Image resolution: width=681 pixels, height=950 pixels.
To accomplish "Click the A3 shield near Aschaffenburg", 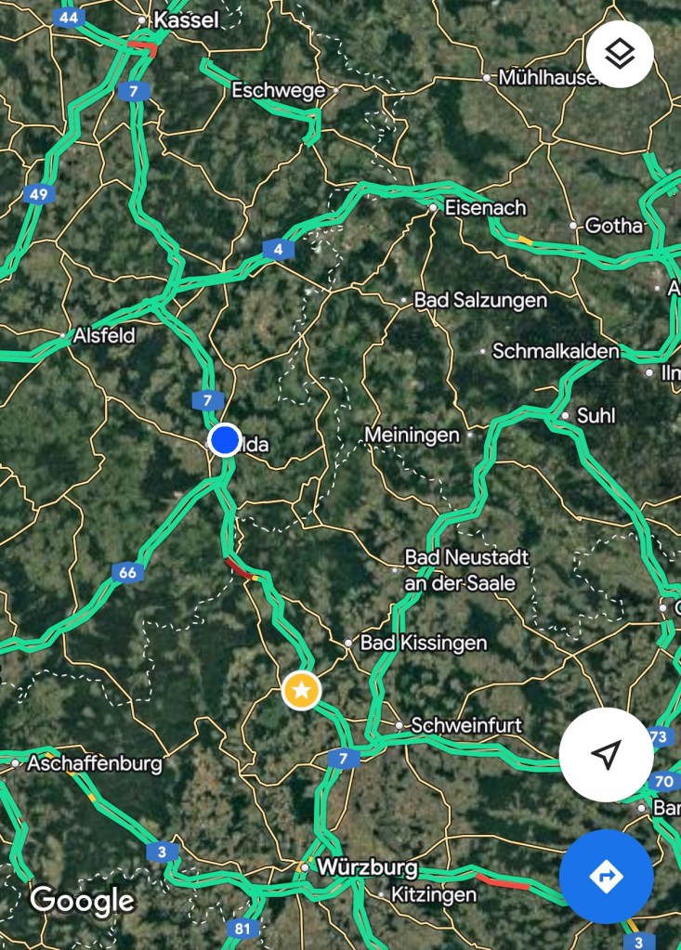I will pyautogui.click(x=162, y=852).
